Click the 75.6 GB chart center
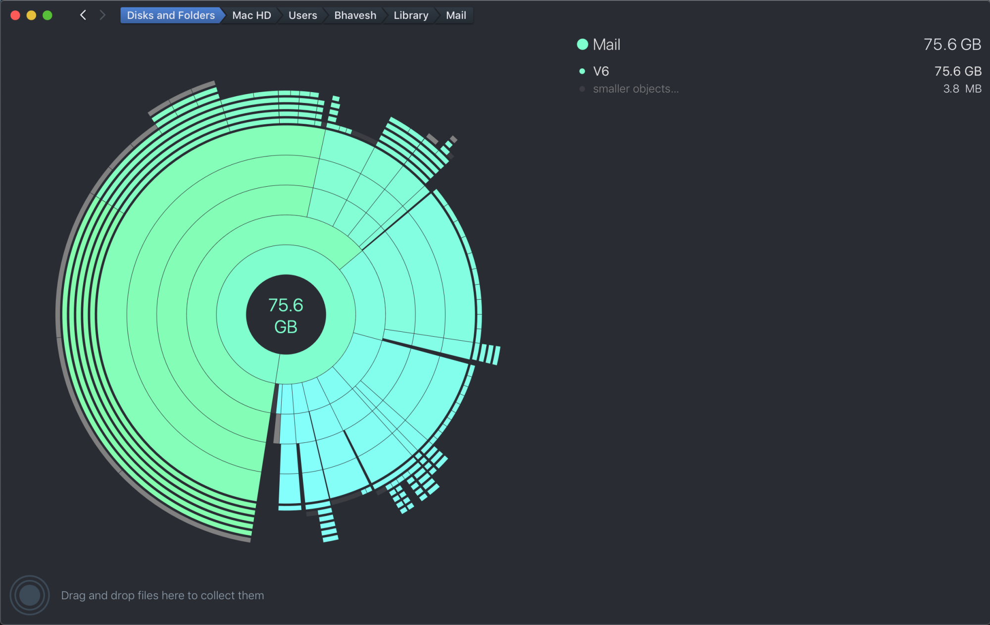Screen dimensions: 990x625 286,315
